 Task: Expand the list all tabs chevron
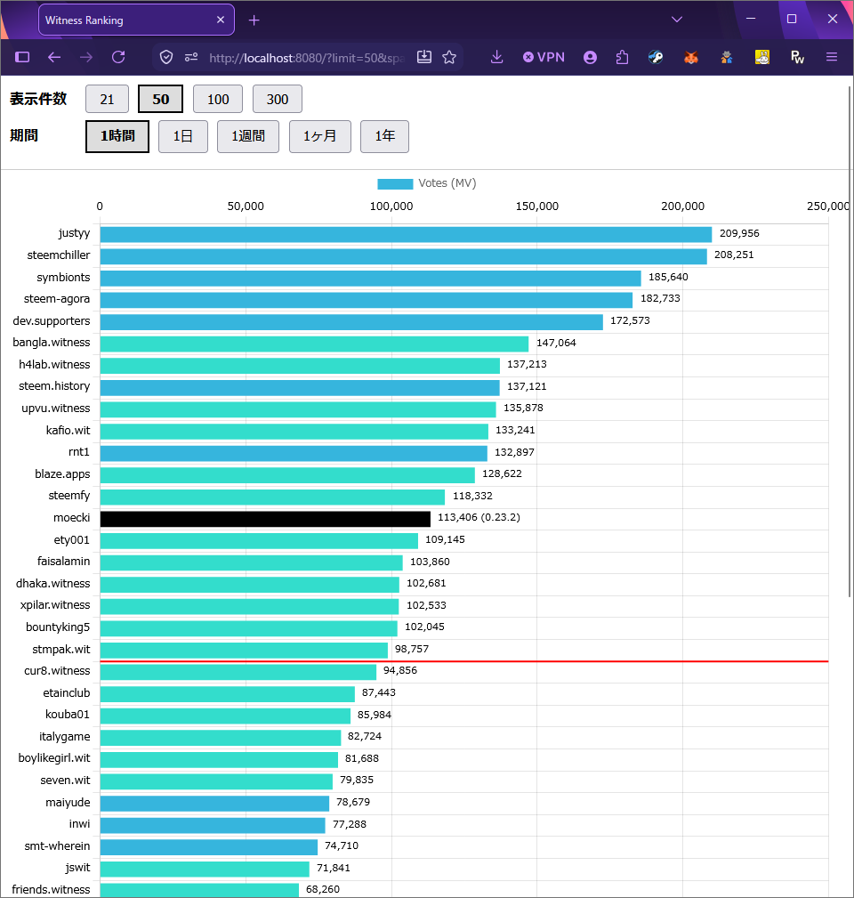(677, 20)
